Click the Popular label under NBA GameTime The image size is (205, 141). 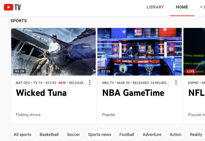[109, 115]
